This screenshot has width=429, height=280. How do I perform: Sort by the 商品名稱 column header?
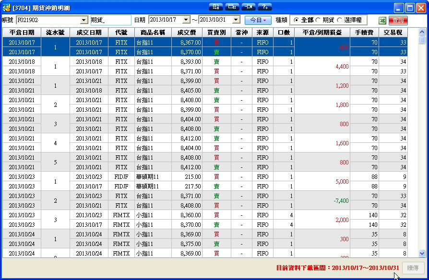pos(153,33)
